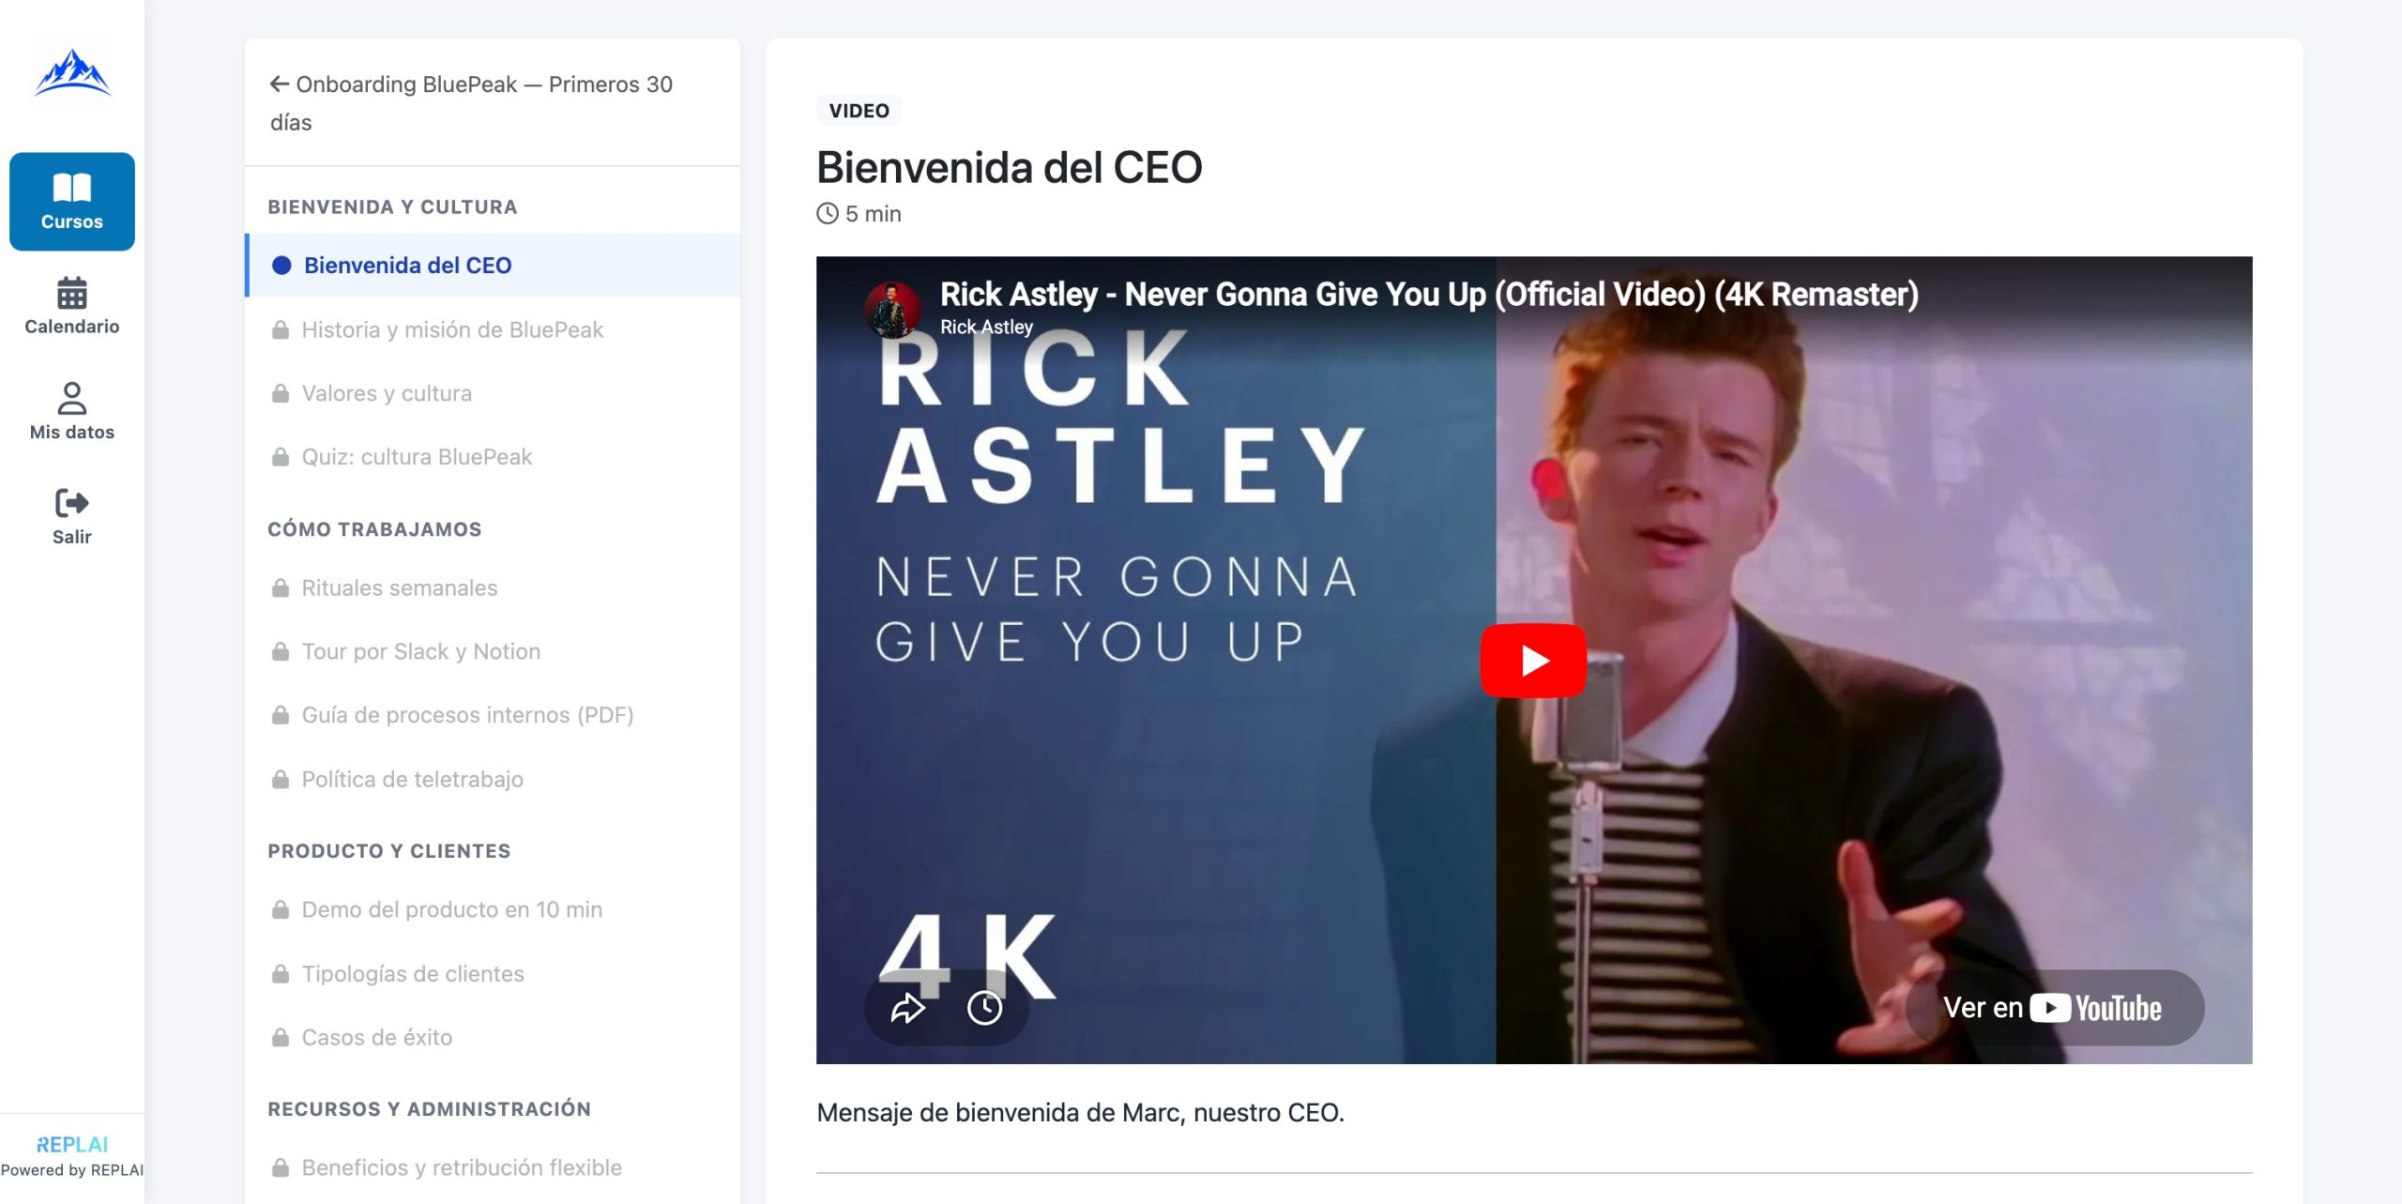Click the back arrow to the course

279,84
